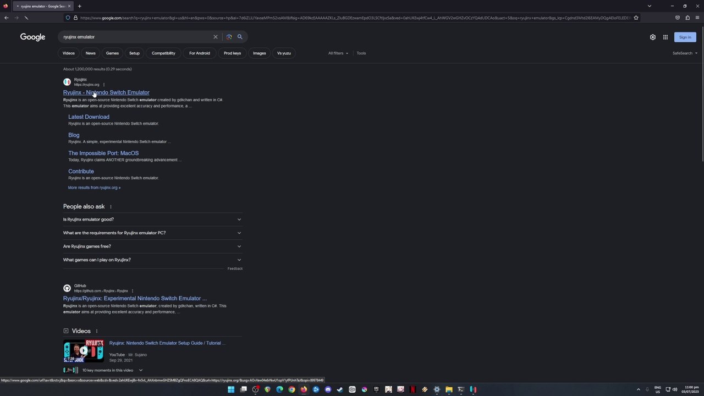Open the Windows Start menu

pyautogui.click(x=231, y=389)
